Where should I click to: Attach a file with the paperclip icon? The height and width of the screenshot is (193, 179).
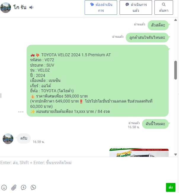pos(14,187)
